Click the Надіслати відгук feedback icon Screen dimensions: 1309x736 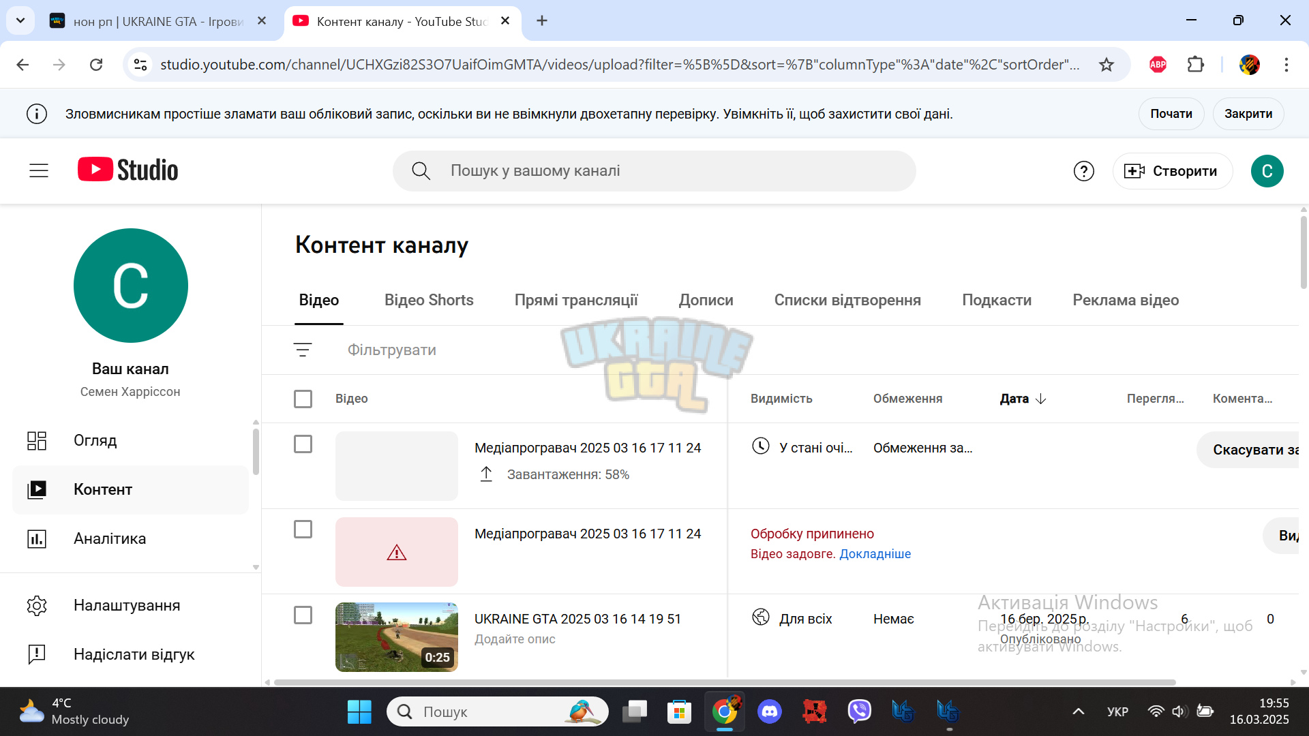point(37,654)
